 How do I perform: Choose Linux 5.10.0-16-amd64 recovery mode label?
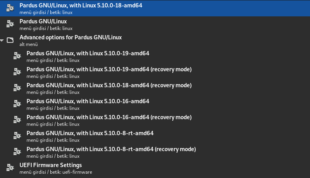tap(109, 117)
